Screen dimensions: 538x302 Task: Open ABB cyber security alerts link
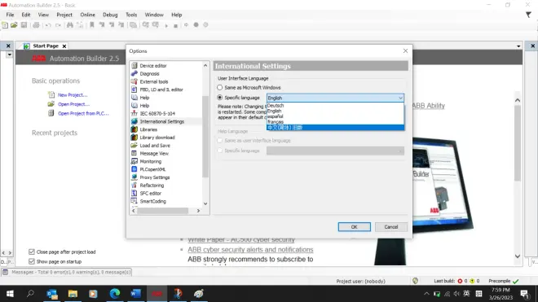pos(250,250)
